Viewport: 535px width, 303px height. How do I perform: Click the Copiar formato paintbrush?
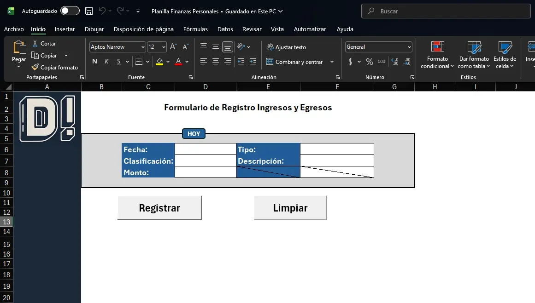[x=54, y=68]
